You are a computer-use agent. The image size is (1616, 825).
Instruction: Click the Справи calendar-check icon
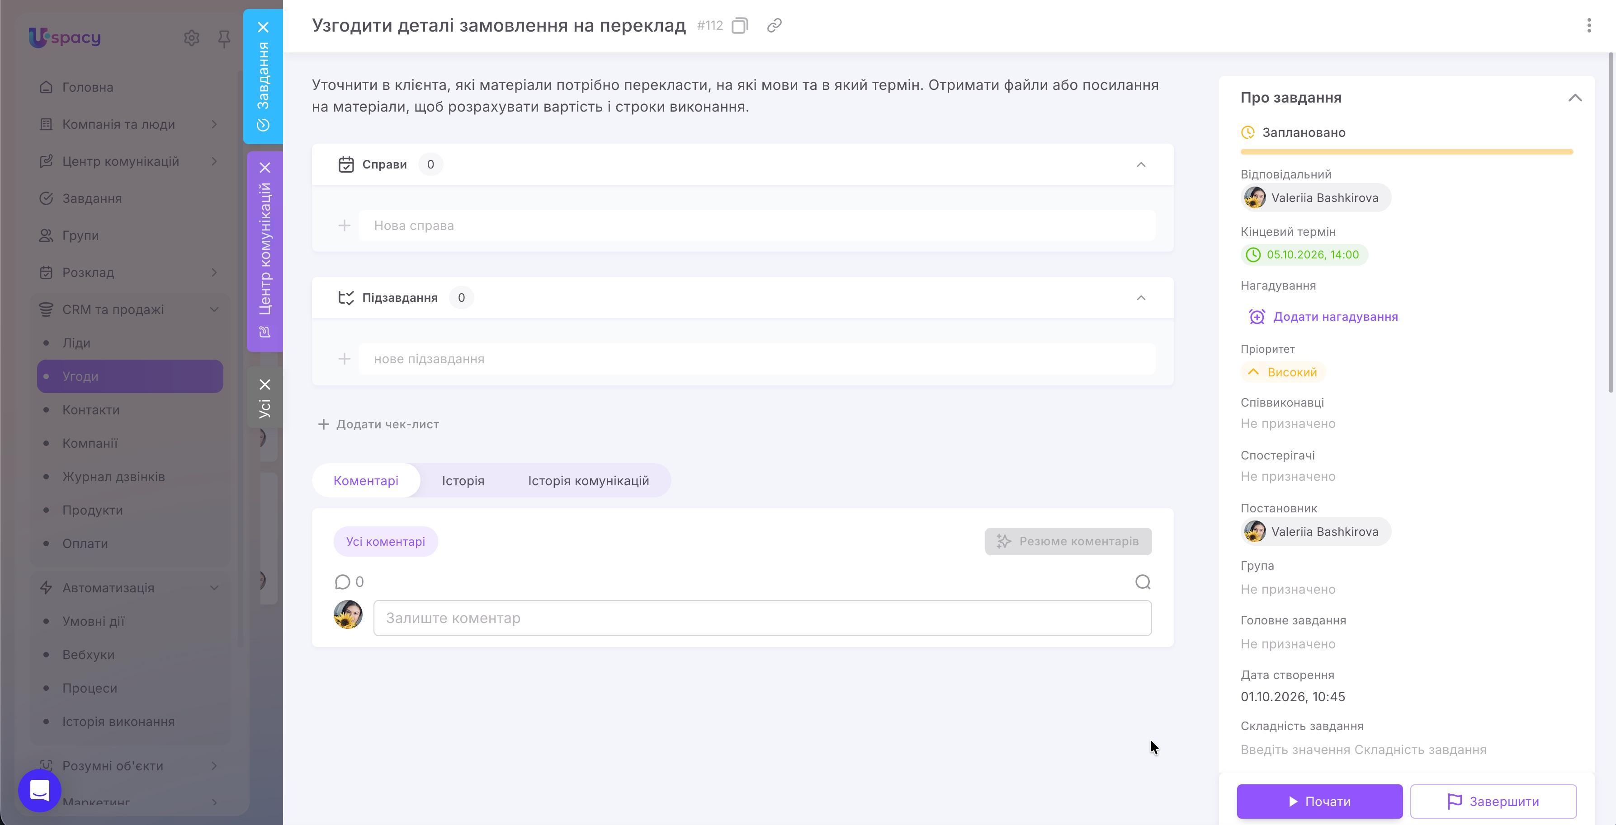345,164
